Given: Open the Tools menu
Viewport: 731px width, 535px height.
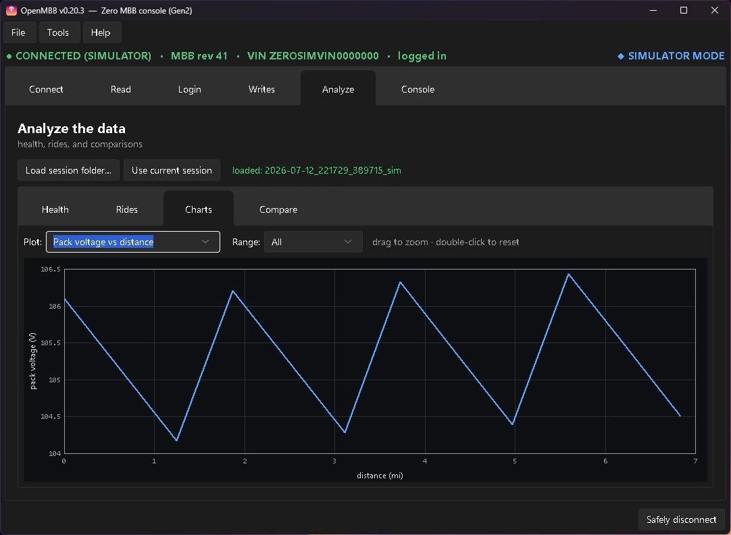Looking at the screenshot, I should click(x=58, y=32).
